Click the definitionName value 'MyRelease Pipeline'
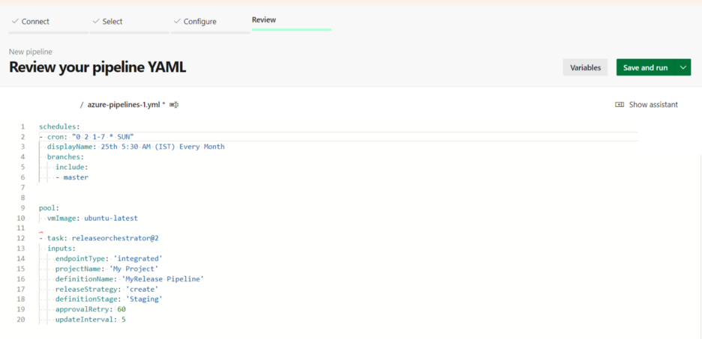 [163, 278]
